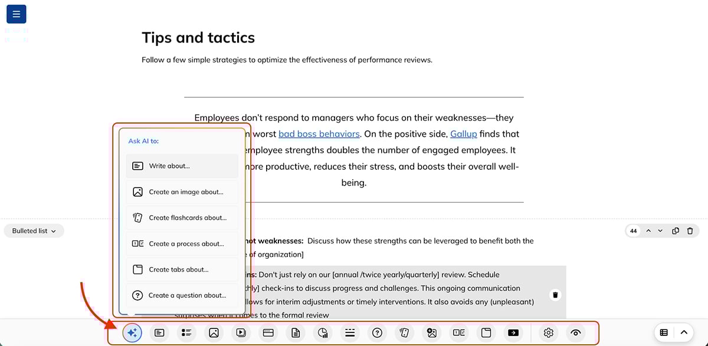Move block 44 up with the up arrow
The image size is (708, 346).
click(648, 230)
